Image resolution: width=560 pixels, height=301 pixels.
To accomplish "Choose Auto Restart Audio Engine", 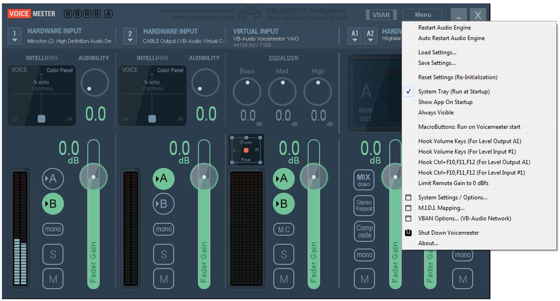I will click(452, 38).
